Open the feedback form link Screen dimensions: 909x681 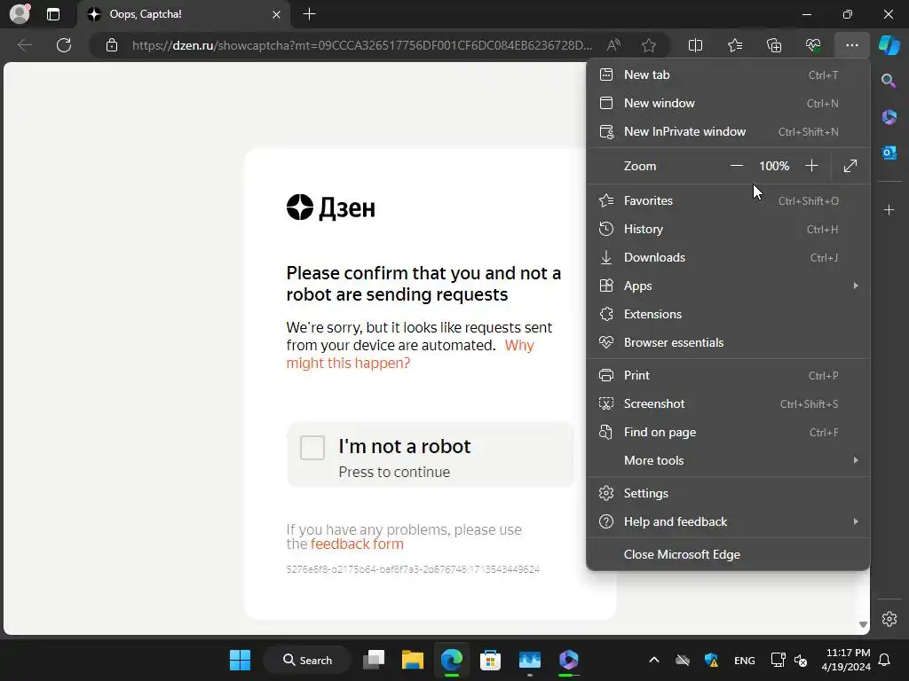(x=357, y=544)
